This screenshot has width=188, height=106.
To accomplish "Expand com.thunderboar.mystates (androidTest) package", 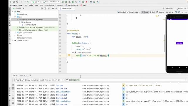I will (x=17, y=27).
